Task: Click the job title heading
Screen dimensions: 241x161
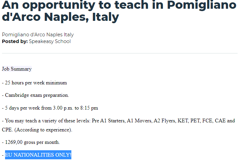Action: (118, 11)
